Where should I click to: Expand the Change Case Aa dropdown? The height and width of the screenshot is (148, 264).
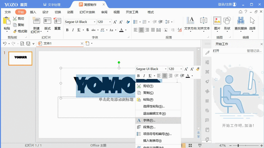click(116, 30)
